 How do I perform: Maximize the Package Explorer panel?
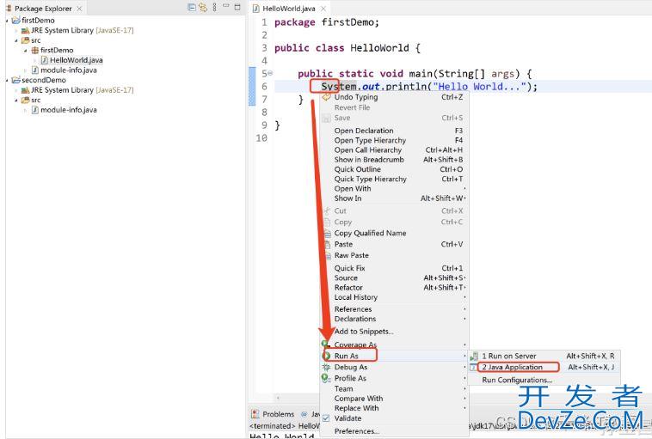pos(237,7)
